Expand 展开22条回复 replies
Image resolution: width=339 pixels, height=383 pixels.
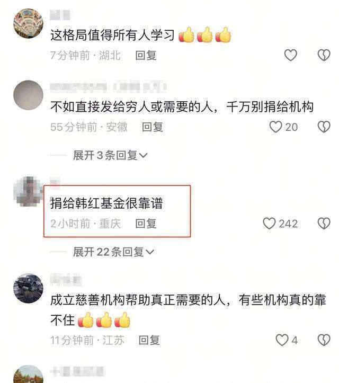[113, 252]
